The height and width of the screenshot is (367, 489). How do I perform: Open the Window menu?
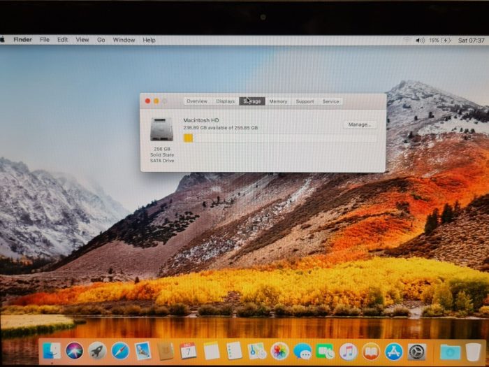[124, 40]
